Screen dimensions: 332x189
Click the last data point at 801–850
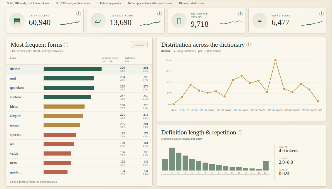pos(318,101)
